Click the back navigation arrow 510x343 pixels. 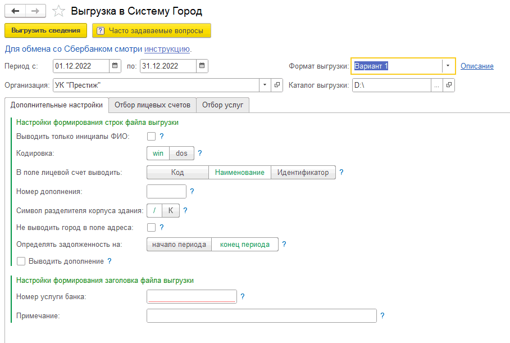pyautogui.click(x=15, y=11)
